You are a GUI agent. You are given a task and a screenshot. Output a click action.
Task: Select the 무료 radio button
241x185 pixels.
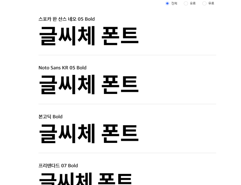204,3
